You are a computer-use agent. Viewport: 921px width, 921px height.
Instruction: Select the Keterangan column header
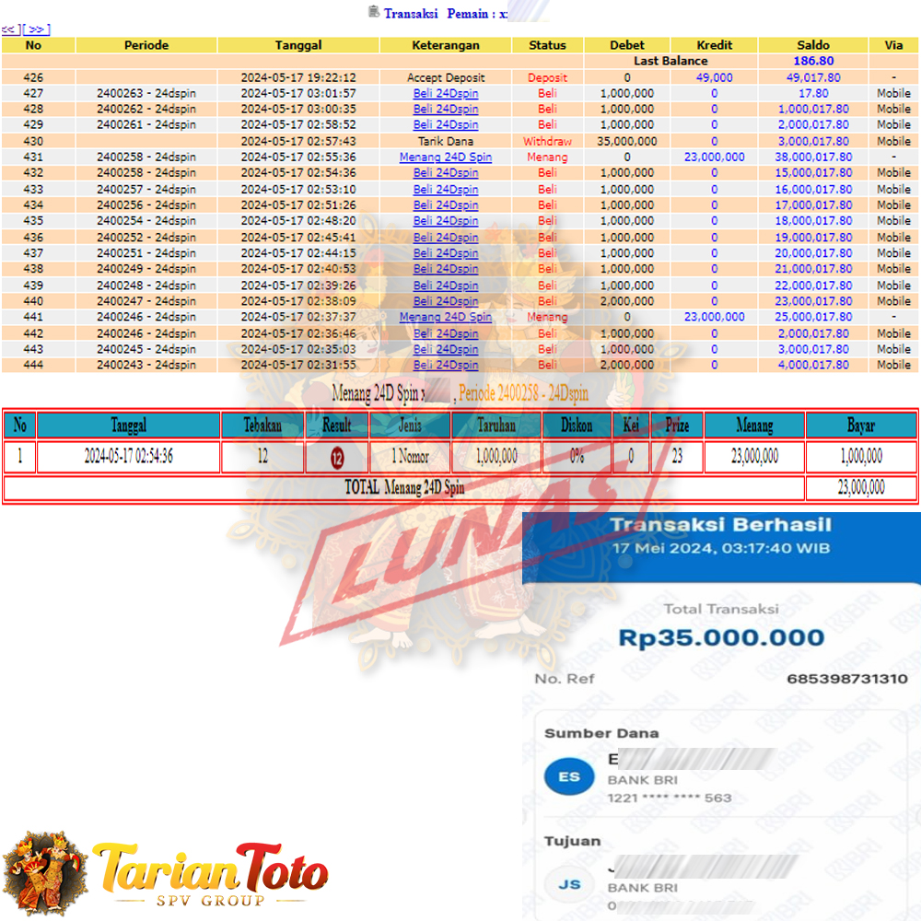pos(446,45)
